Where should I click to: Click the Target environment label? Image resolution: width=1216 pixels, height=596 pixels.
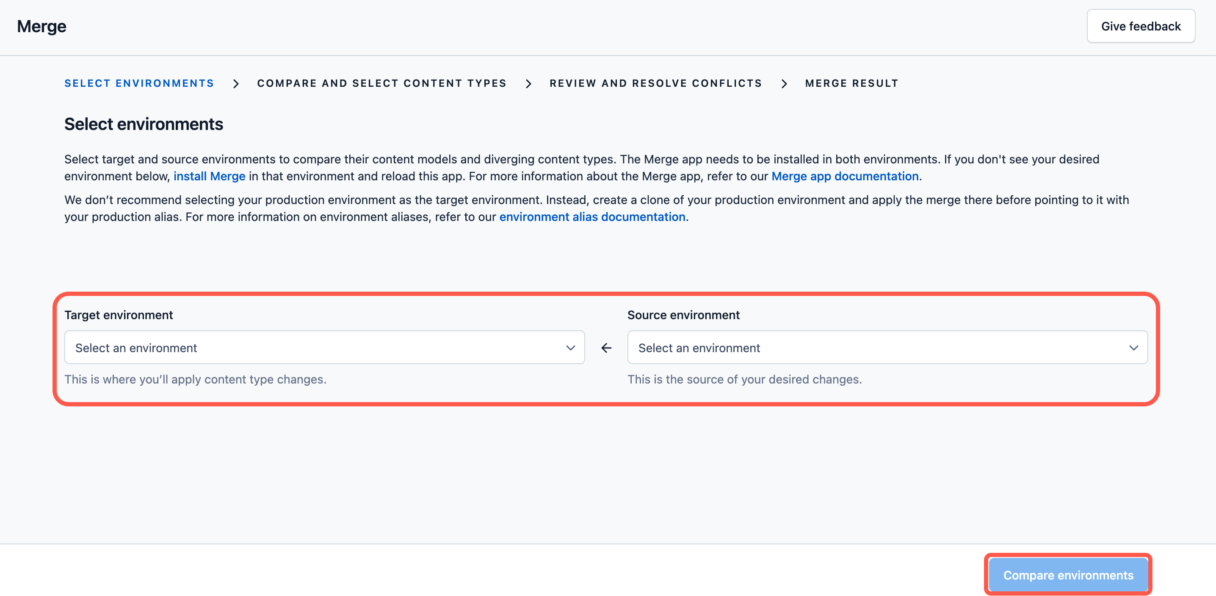[119, 315]
